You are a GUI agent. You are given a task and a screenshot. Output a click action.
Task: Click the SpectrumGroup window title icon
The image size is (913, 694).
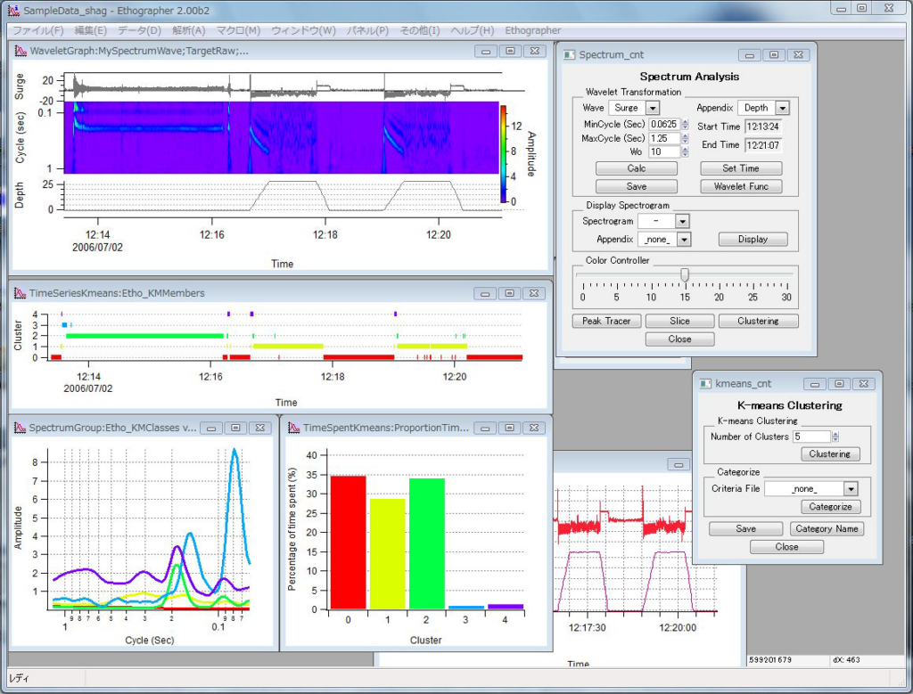point(20,428)
